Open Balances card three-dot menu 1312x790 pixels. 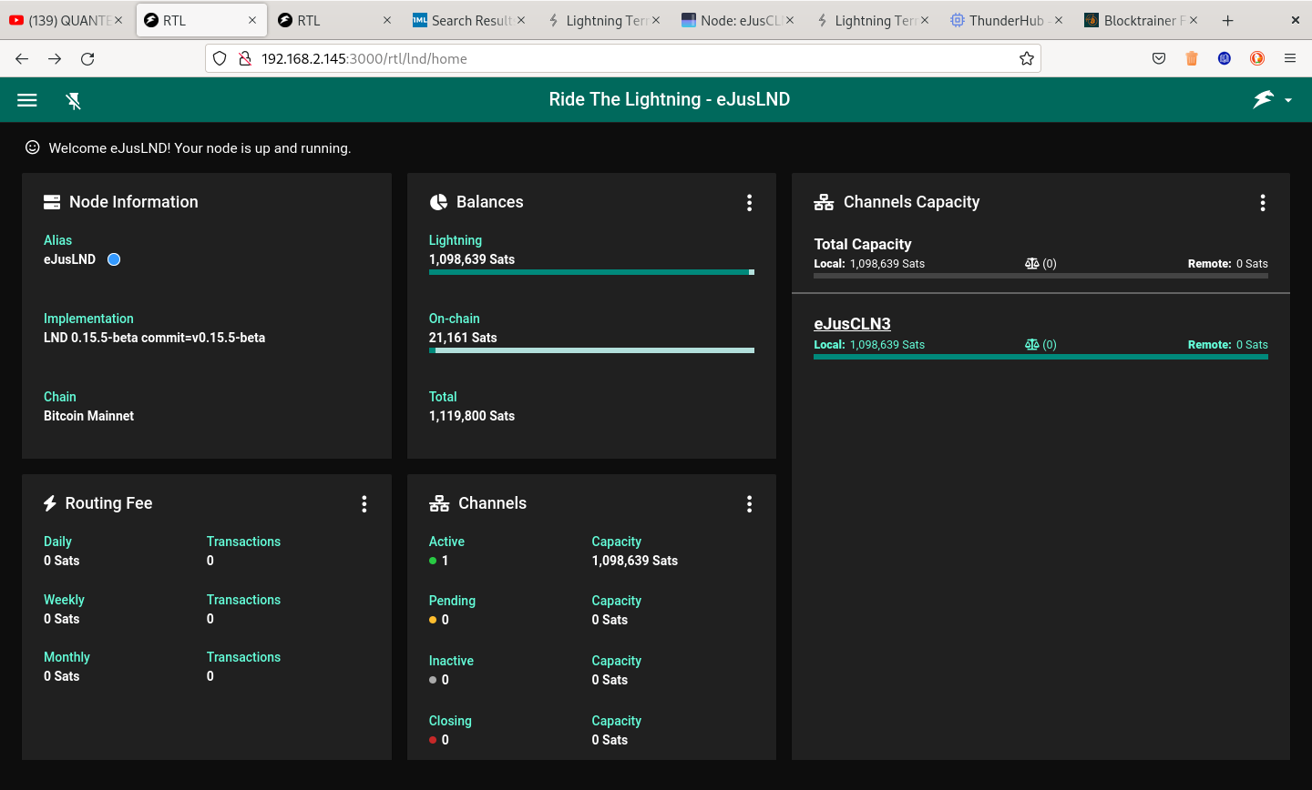749,203
